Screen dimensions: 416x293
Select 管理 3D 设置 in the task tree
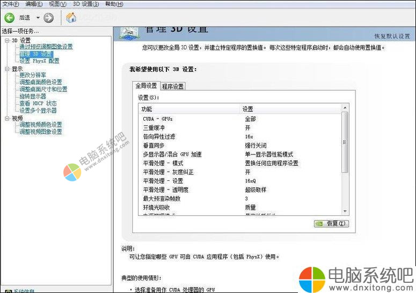coord(37,54)
